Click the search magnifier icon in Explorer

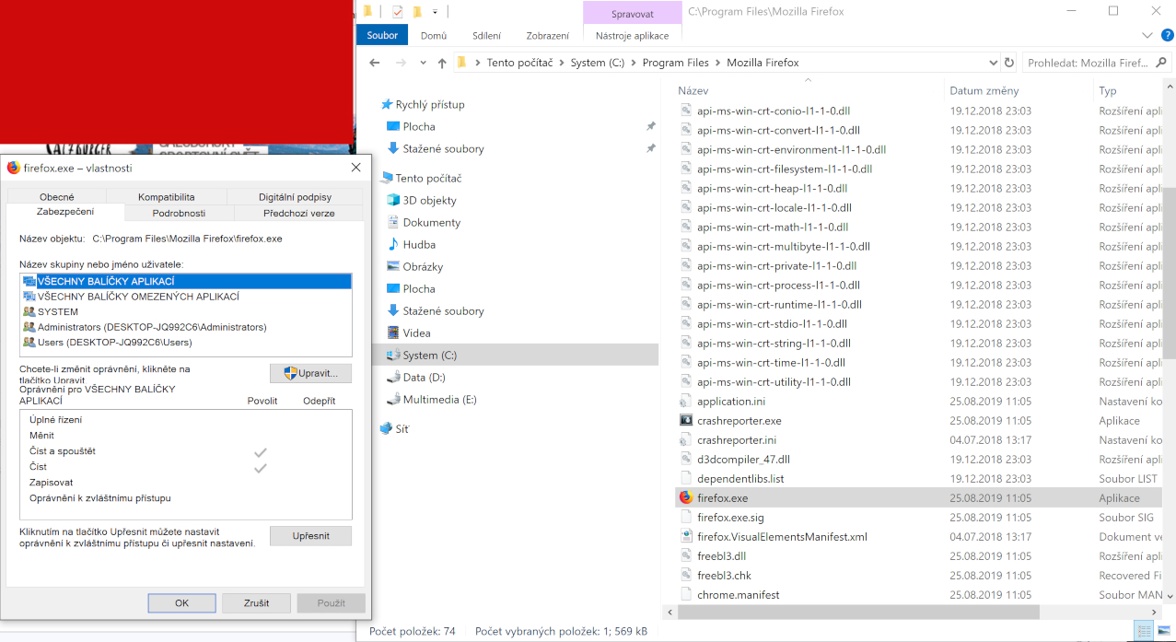click(1161, 64)
